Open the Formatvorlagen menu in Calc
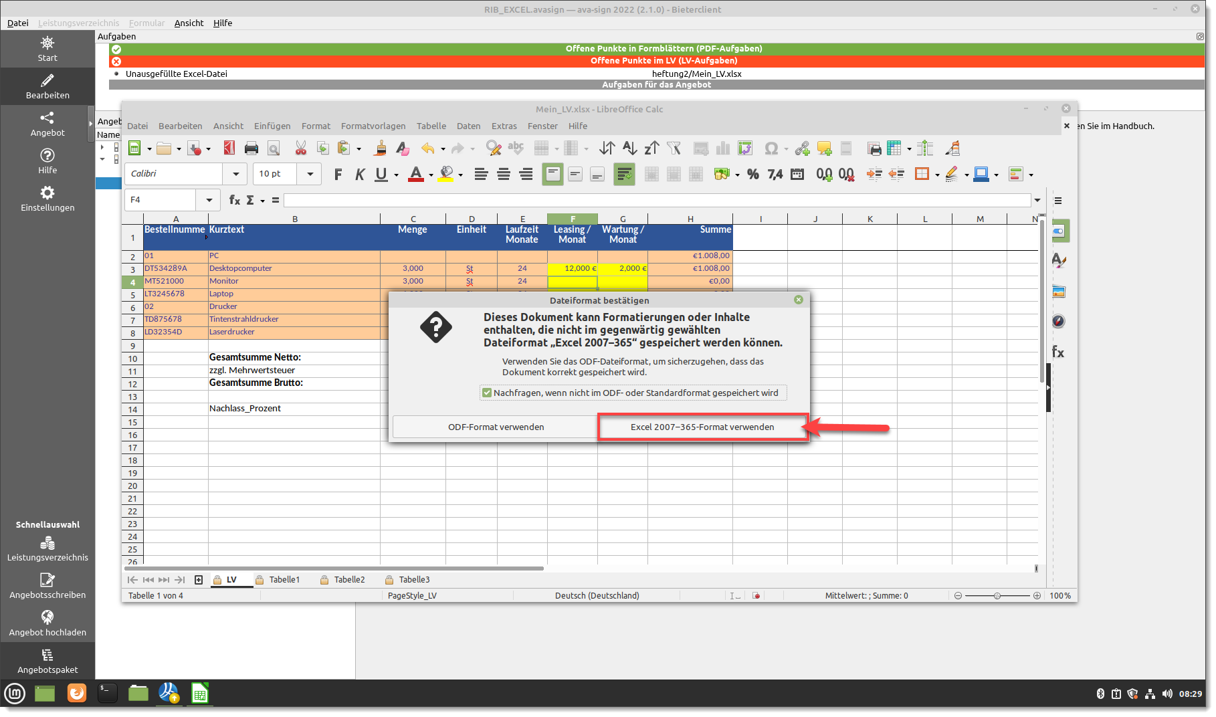Viewport: 1216px width, 717px height. (x=373, y=126)
